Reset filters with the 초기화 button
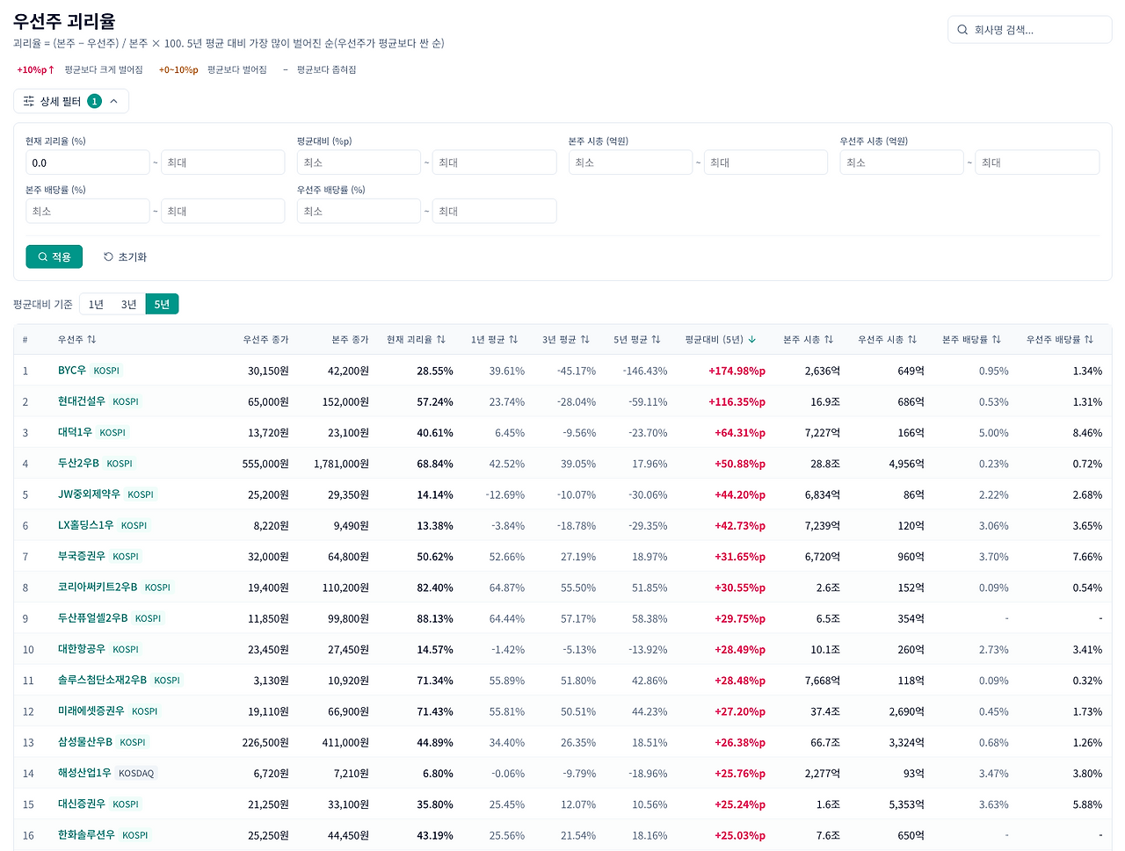This screenshot has width=1125, height=851. coord(125,256)
